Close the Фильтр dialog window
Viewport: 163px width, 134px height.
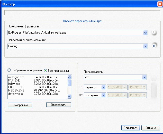159,4
